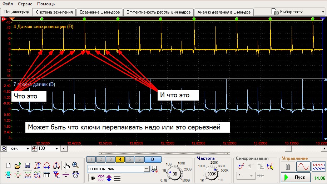This screenshot has width=327, height=184.
Task: Select falling edge trigger icon
Action: tap(260, 166)
